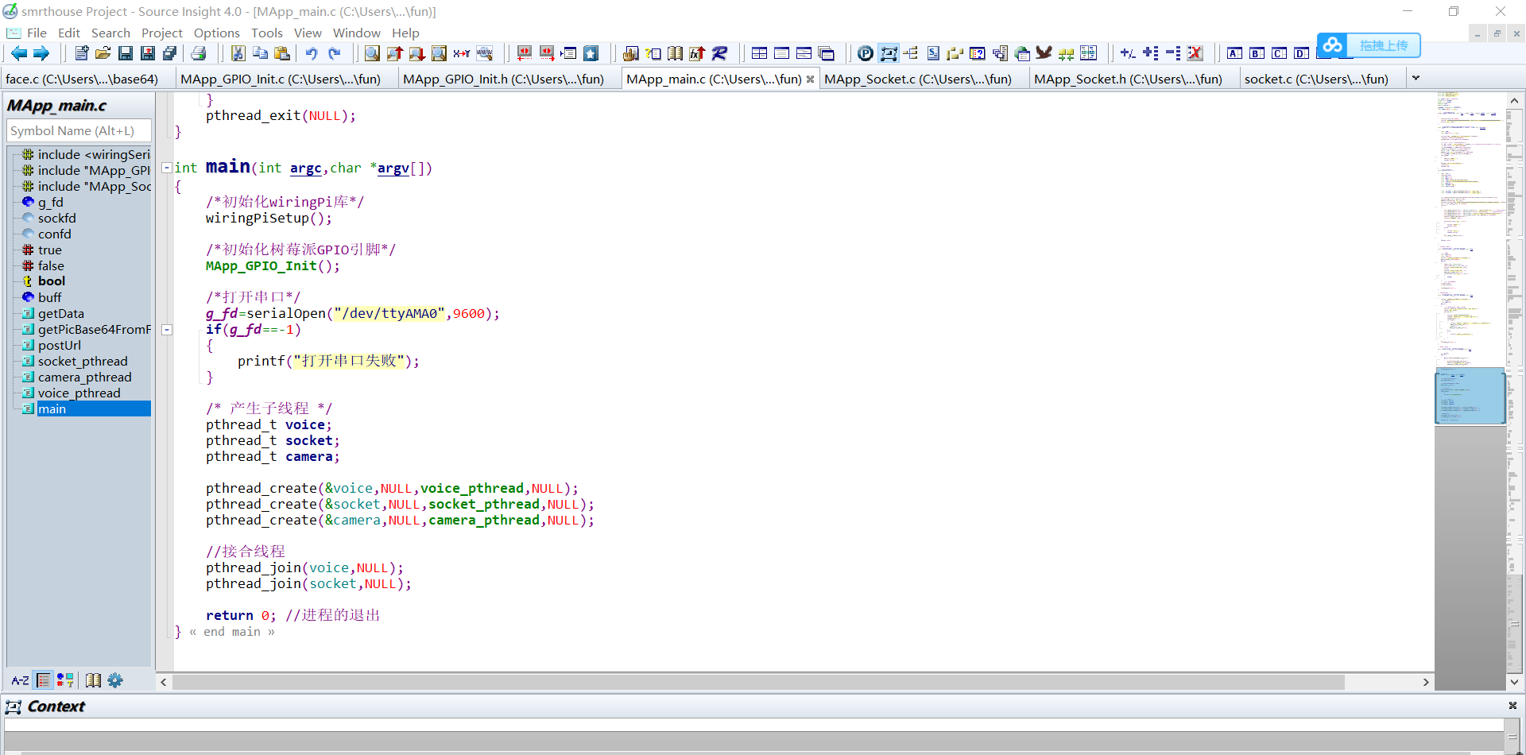The width and height of the screenshot is (1526, 755).
Task: Select voice_pthread in symbol list
Action: tap(79, 393)
